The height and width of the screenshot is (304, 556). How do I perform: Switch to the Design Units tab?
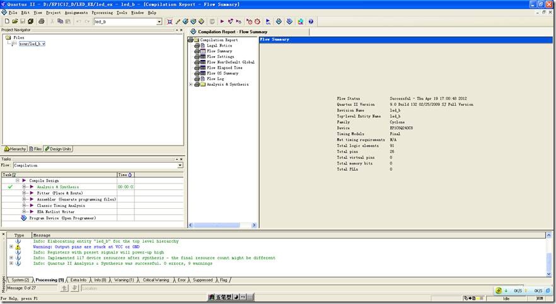coord(58,149)
